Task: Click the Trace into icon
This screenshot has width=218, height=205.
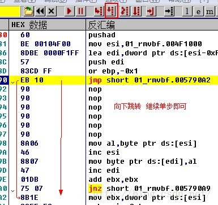Action: pyautogui.click(x=125, y=11)
